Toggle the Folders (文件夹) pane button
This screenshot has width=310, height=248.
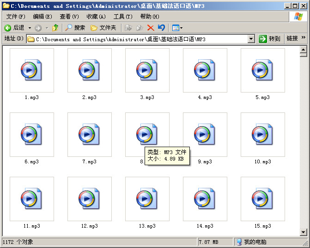(103, 28)
